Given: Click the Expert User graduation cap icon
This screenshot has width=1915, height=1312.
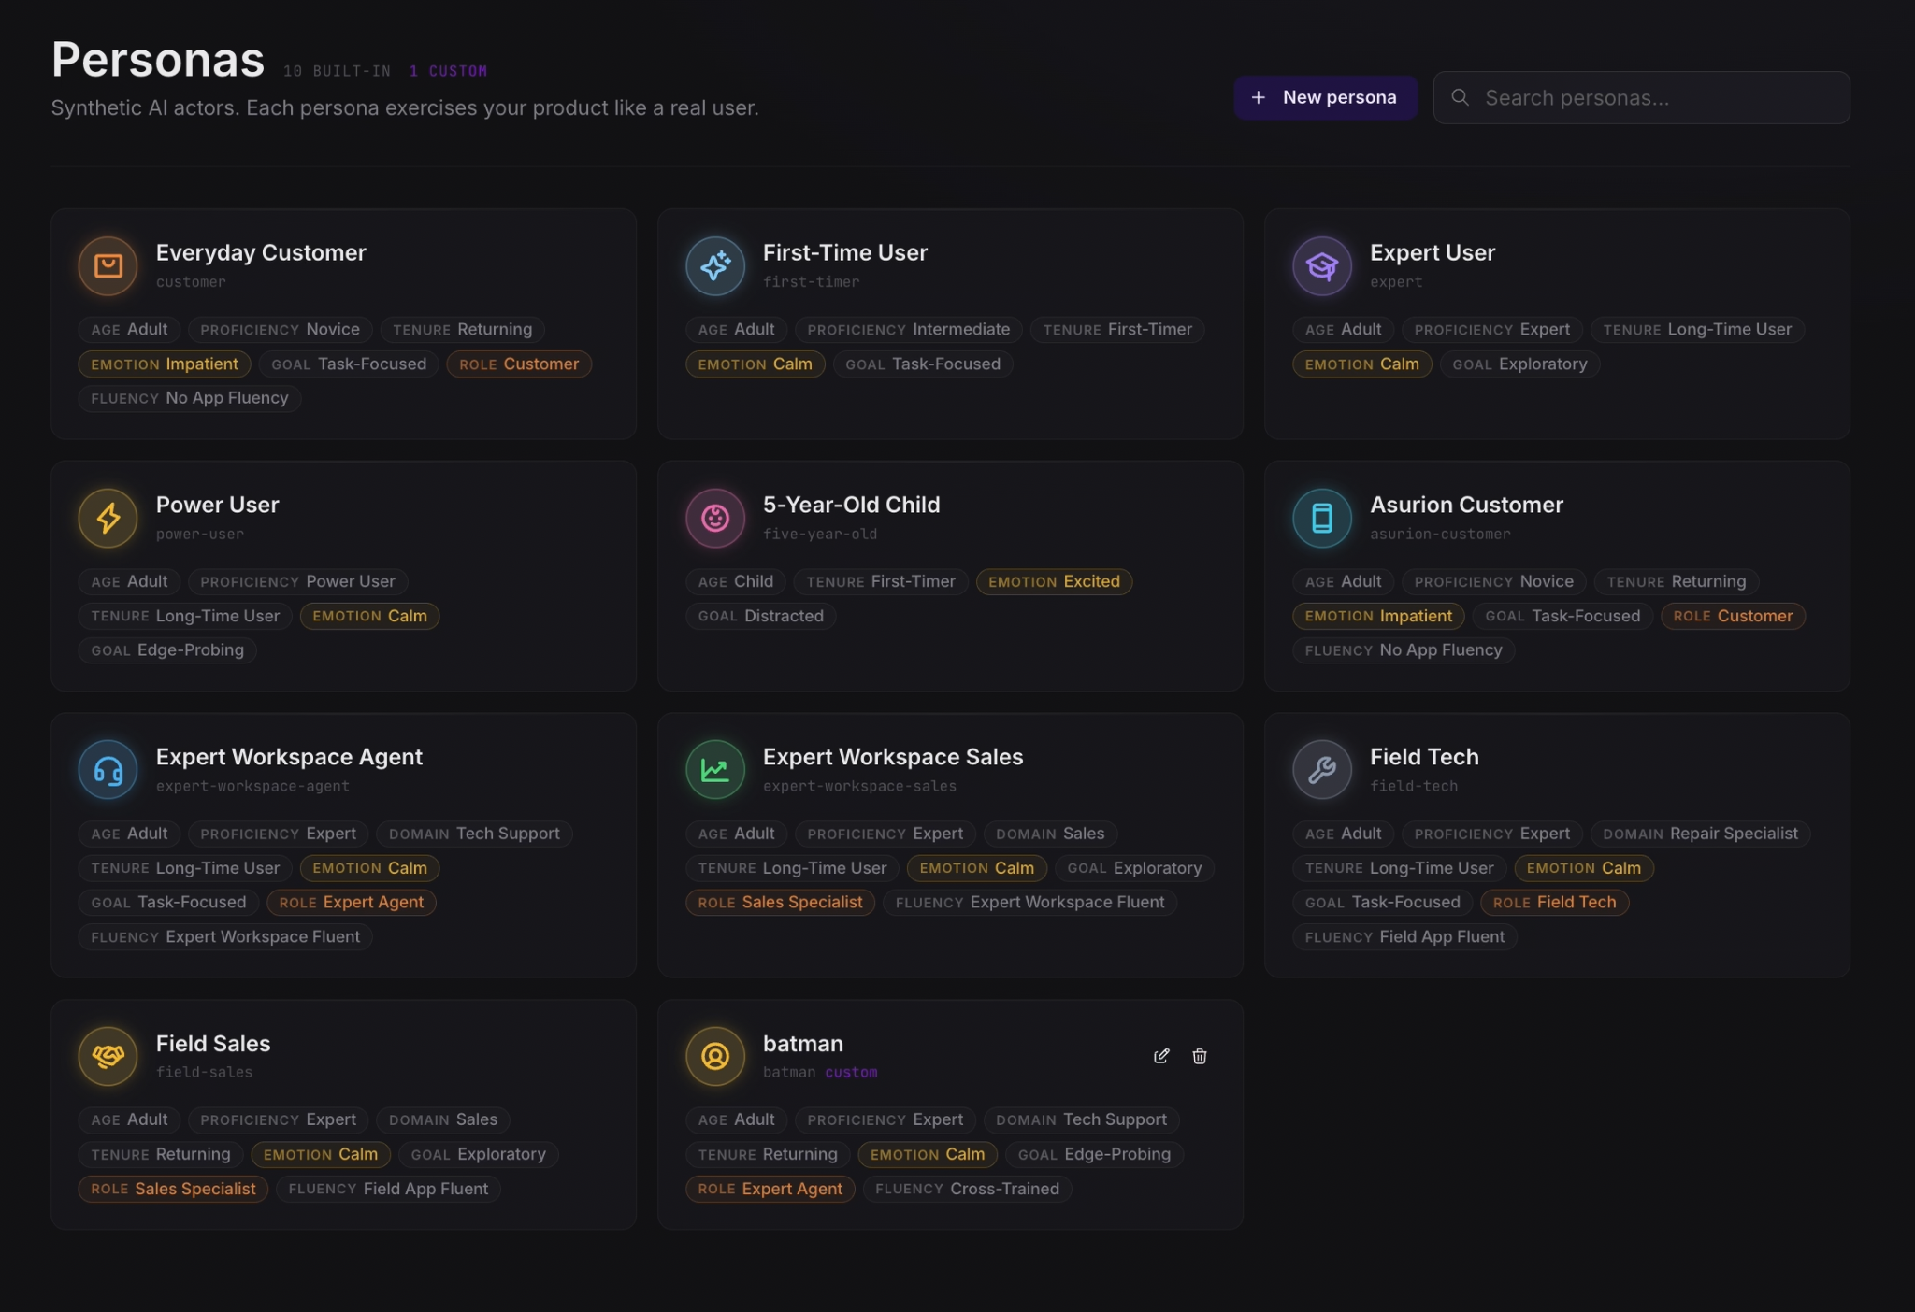Looking at the screenshot, I should click(1322, 266).
